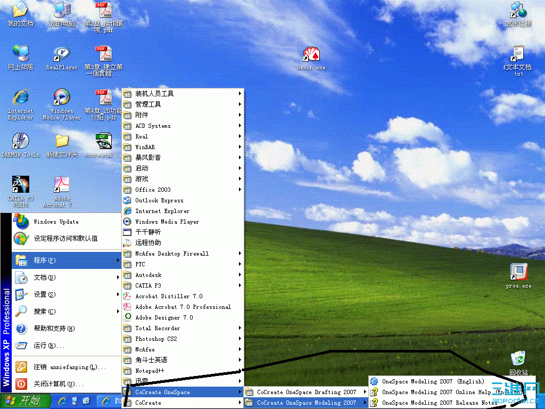Launch CATIA P3 V5R16 desktop shortcut
Viewport: 545px width, 409px height.
(20, 191)
